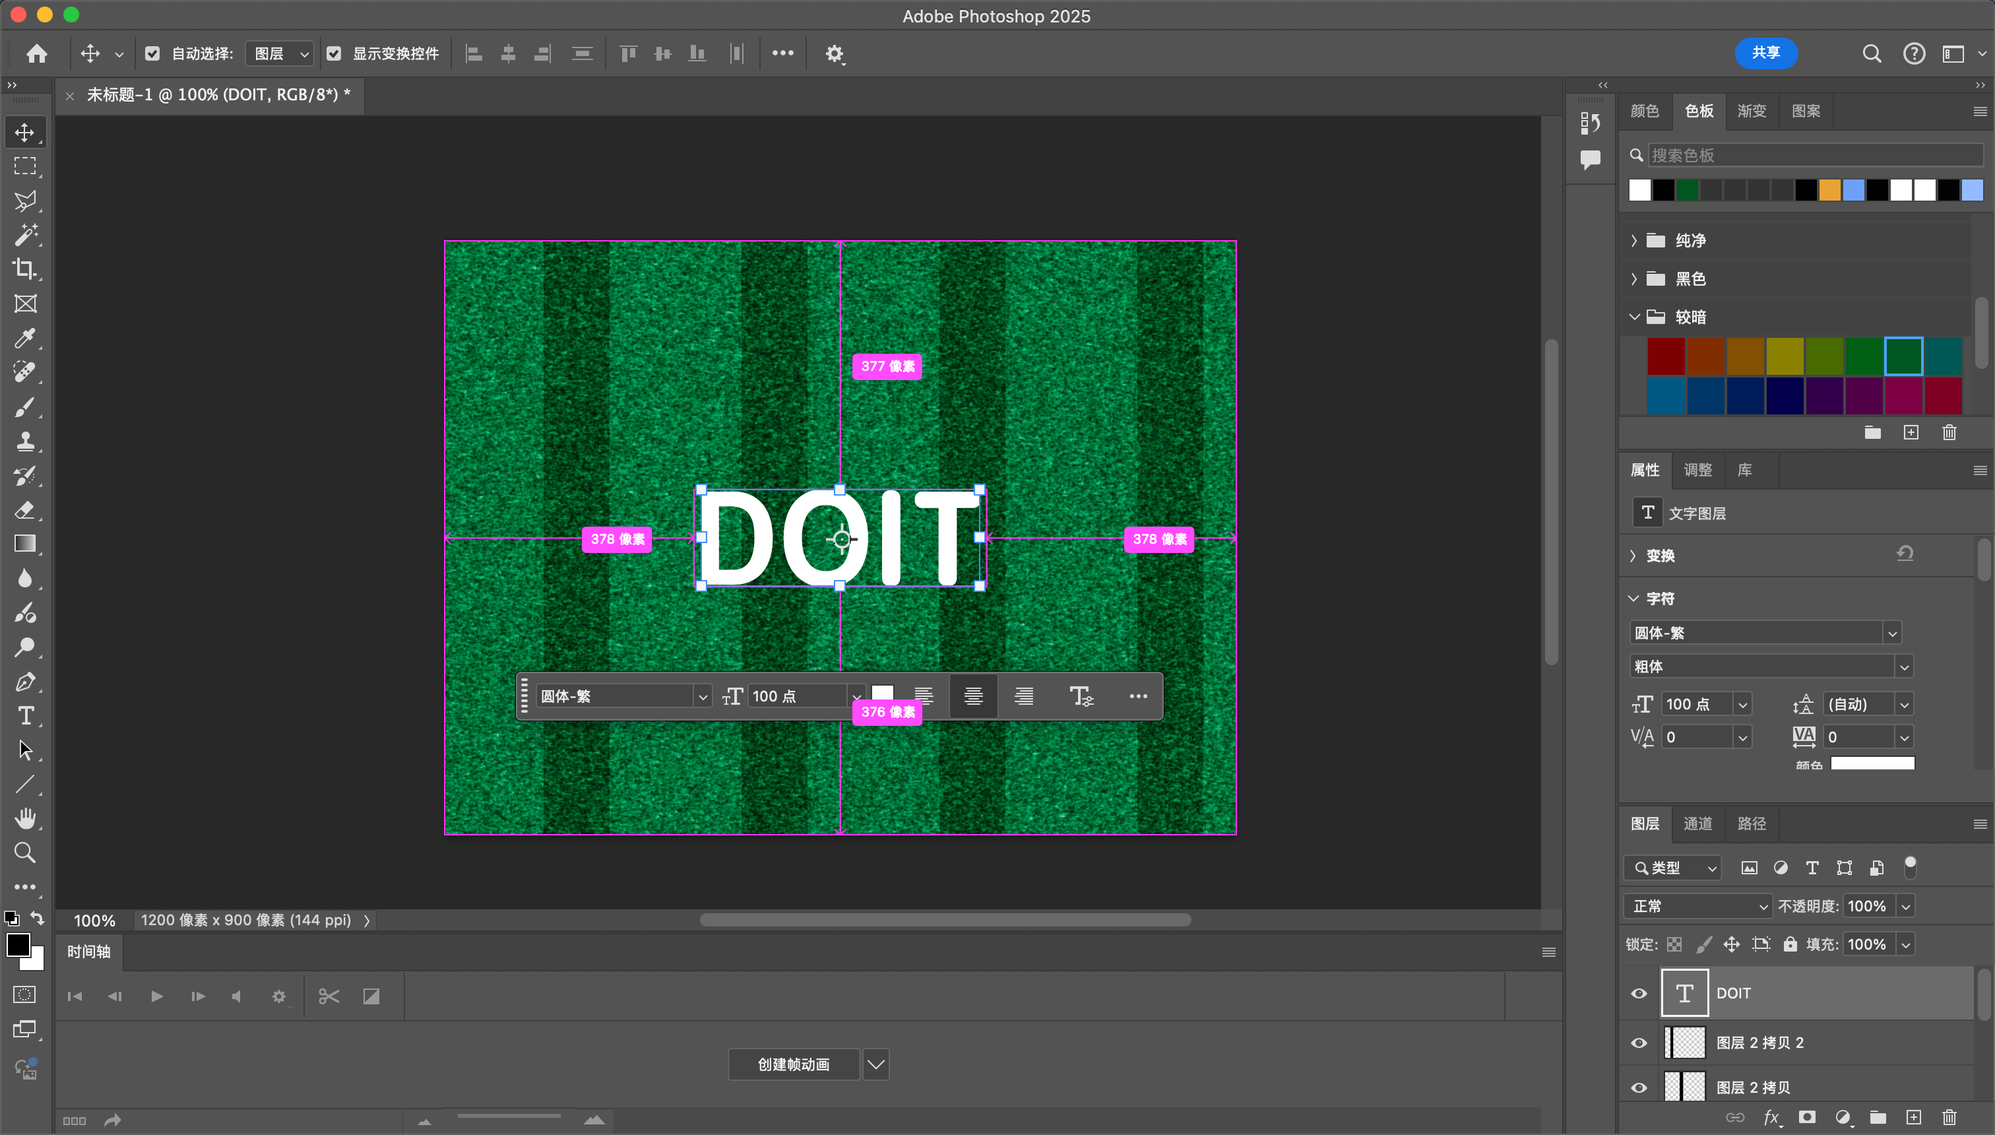Select the Dodge tool
Image resolution: width=1995 pixels, height=1135 pixels.
coord(25,647)
